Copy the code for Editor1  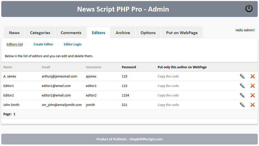point(168,86)
